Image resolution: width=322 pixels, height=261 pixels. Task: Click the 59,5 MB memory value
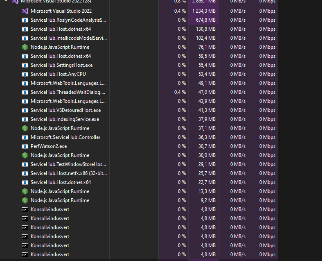click(207, 56)
